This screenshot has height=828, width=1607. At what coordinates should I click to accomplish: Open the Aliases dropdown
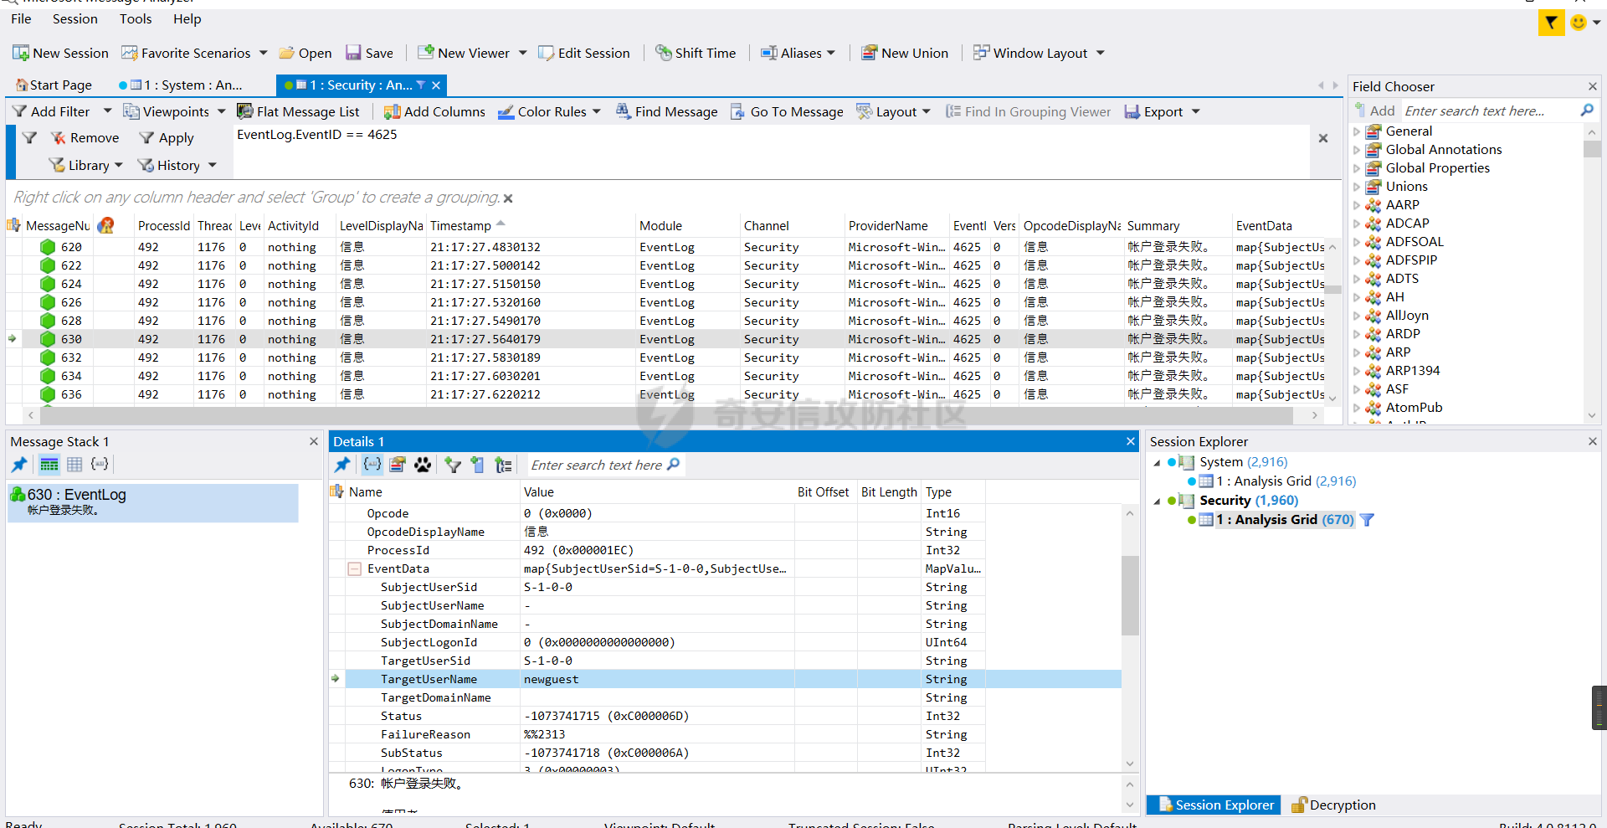coord(798,53)
